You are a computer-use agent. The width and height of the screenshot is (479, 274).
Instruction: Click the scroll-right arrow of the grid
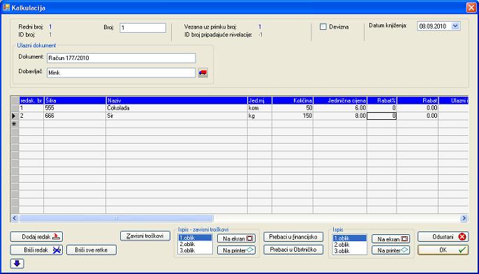464,218
